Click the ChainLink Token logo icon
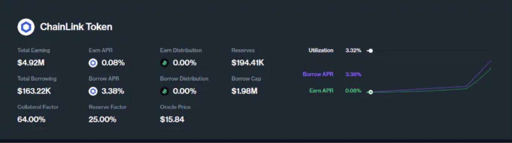The height and width of the screenshot is (143, 512). (26, 27)
